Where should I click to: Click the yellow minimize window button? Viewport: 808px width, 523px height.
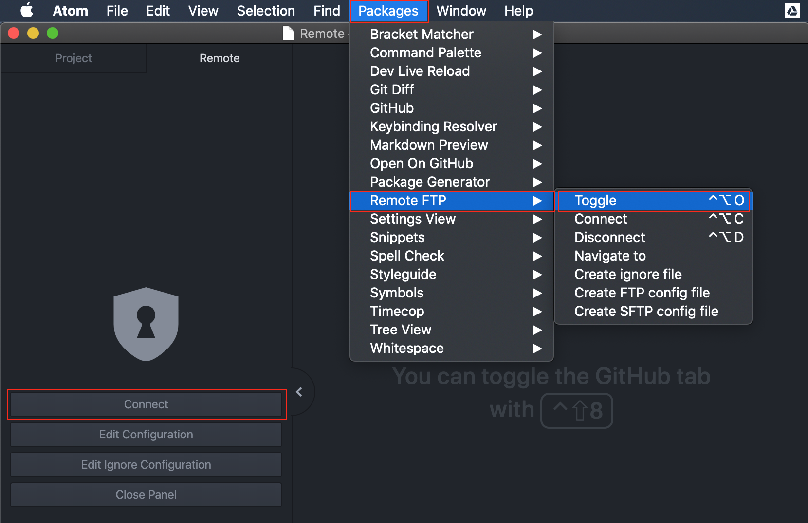(33, 33)
